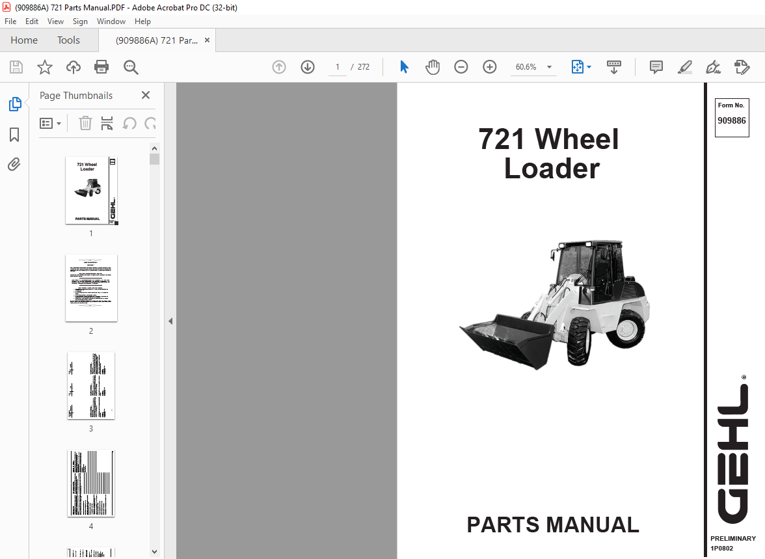This screenshot has height=559, width=765.
Task: Rotate page counterclockwise
Action: tap(129, 124)
